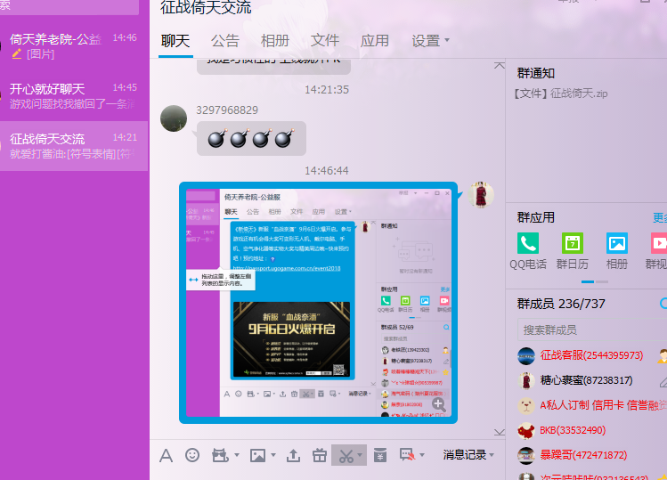This screenshot has height=480, width=667.
Task: Click the 征战倚天交流 group title
Action: click(x=206, y=8)
